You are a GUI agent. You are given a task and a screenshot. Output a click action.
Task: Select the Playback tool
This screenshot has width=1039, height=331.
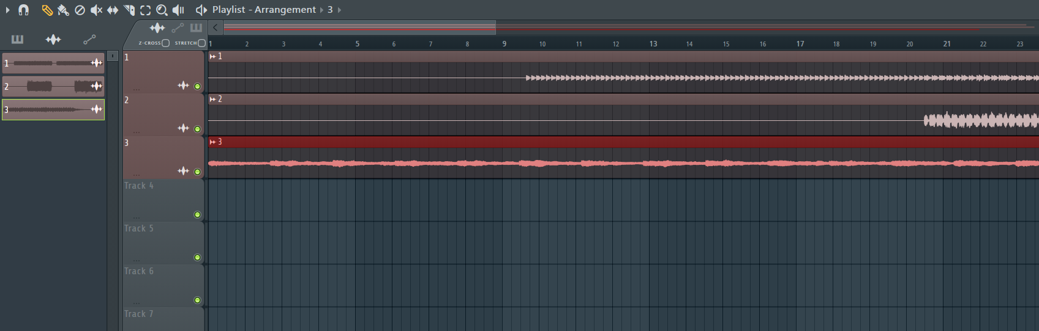point(178,10)
